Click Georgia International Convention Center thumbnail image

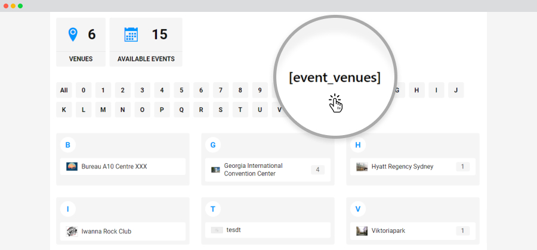215,170
